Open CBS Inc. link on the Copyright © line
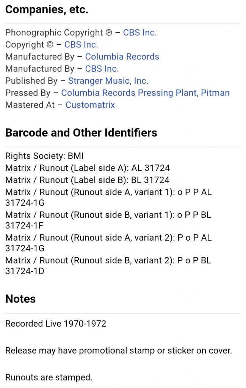This screenshot has height=388, width=246. pos(81,45)
